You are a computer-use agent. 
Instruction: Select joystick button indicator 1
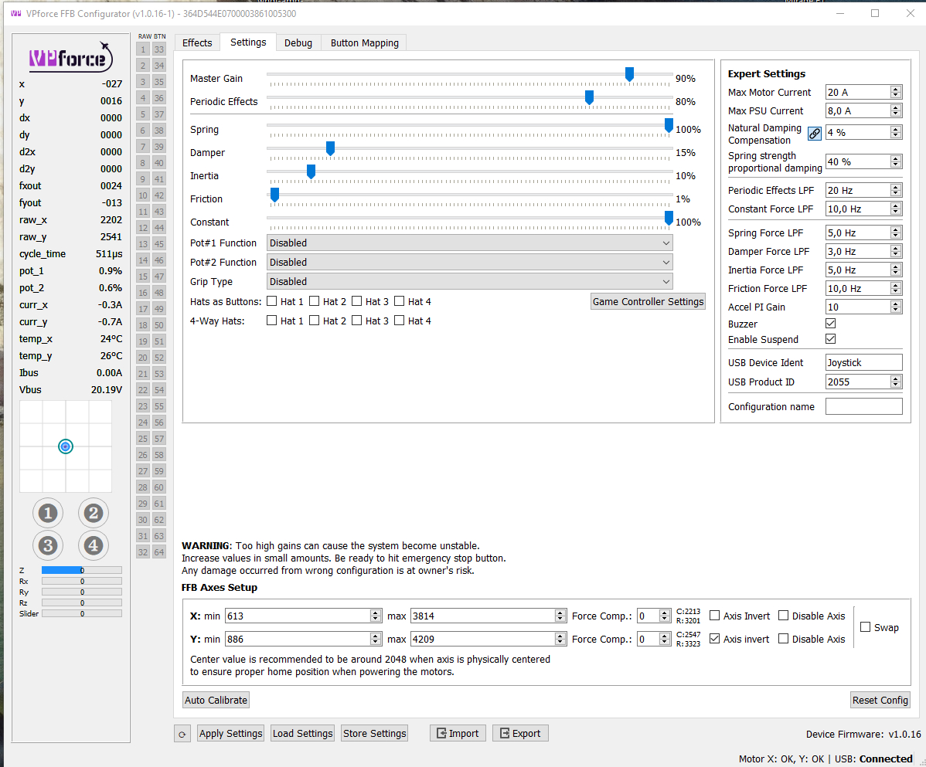[48, 512]
